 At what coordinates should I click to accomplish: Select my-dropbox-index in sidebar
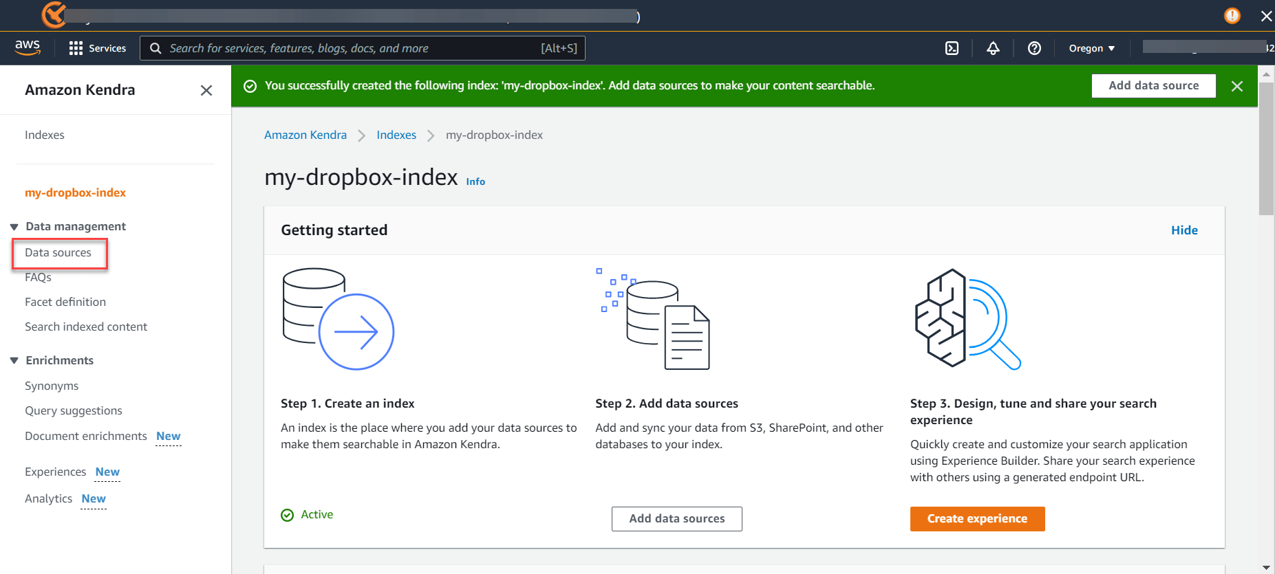pyautogui.click(x=76, y=193)
